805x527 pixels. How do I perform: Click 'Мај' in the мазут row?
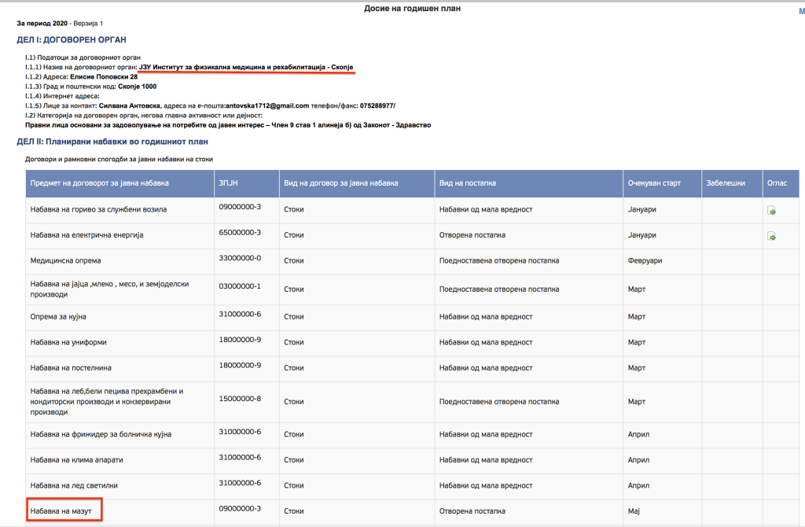634,511
